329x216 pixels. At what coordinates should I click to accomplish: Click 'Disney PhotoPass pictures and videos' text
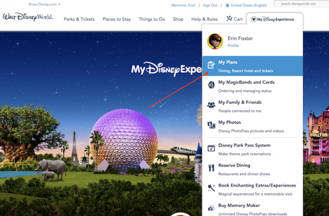pyautogui.click(x=251, y=131)
